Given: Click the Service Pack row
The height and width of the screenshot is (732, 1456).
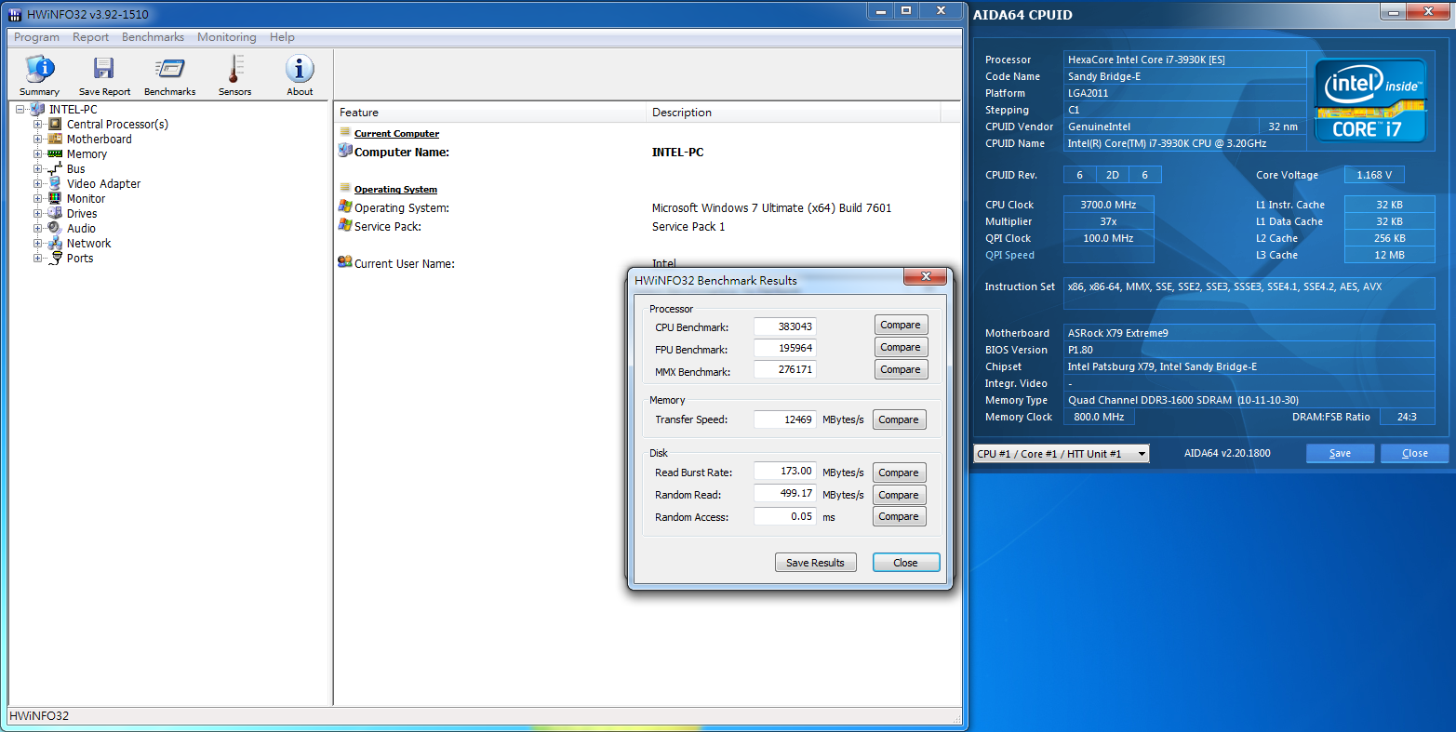Looking at the screenshot, I should coord(648,226).
